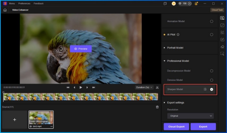Select the edit pencil tool in sidebar
The image size is (227, 133).
point(222,39)
